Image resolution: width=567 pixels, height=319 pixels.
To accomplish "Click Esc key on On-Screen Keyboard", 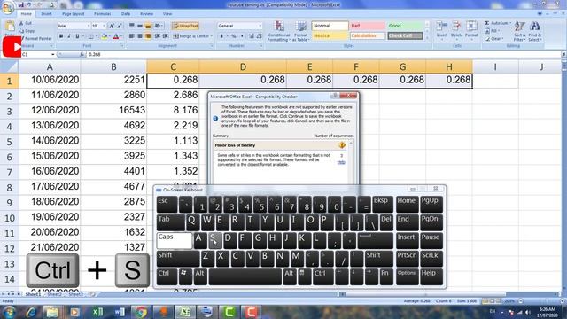I will click(167, 205).
